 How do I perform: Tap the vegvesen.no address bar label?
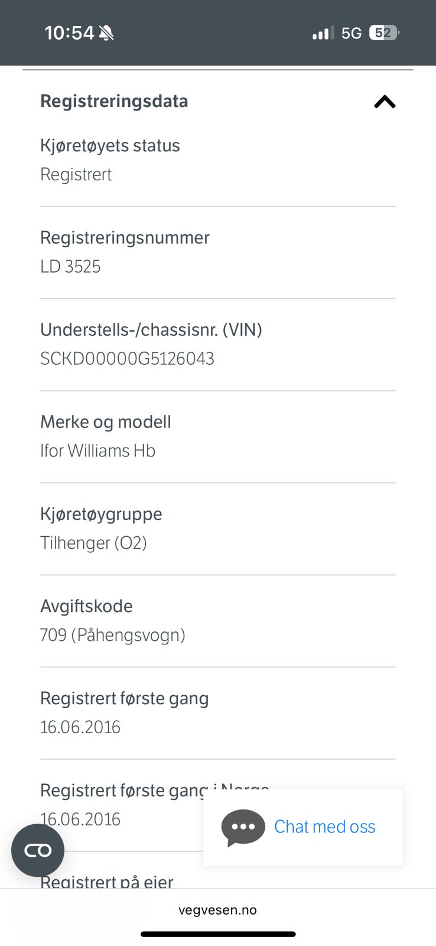(x=217, y=909)
